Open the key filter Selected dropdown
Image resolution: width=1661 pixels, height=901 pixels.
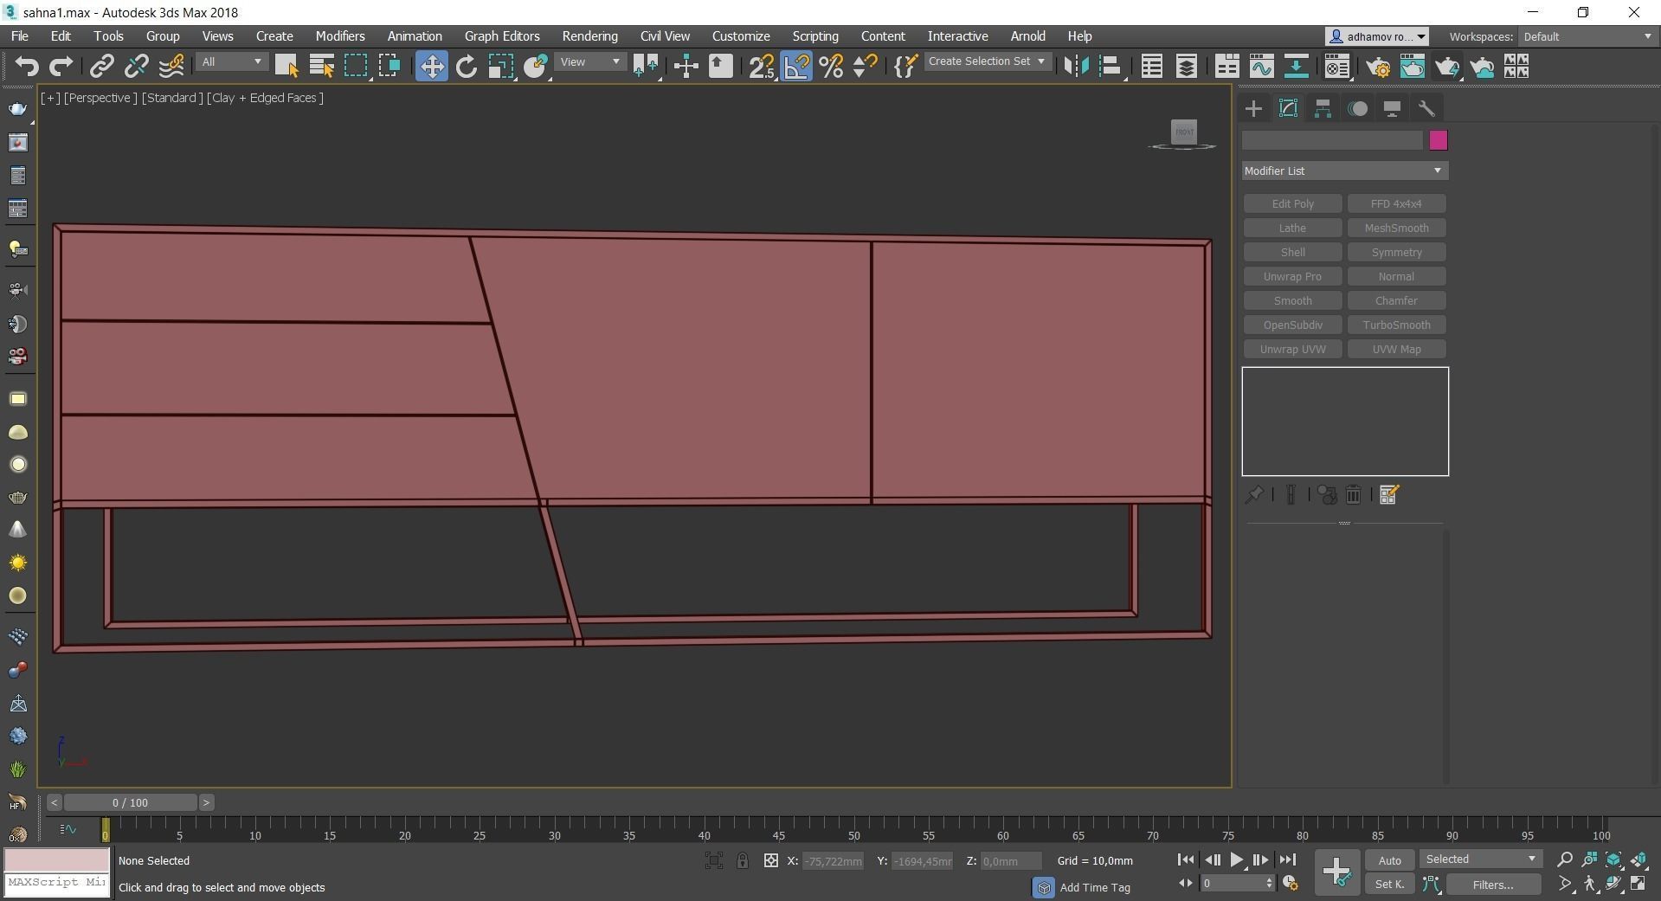[x=1481, y=859]
